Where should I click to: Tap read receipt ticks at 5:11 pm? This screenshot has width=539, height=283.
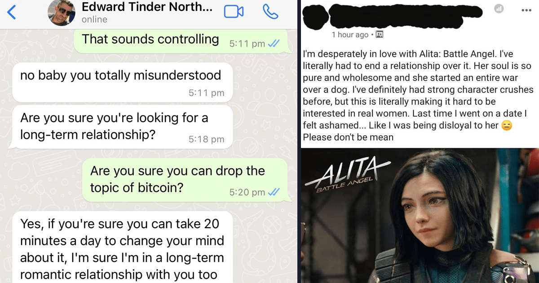click(x=274, y=44)
